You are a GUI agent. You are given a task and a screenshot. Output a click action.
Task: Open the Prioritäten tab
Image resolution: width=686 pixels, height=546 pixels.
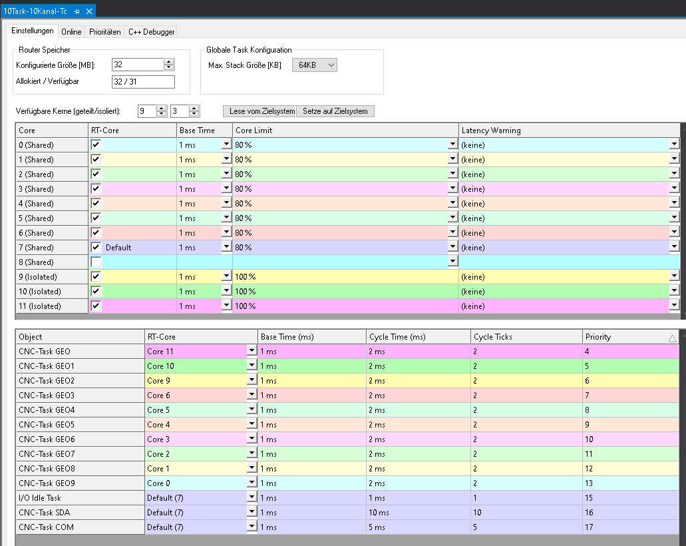[x=105, y=32]
